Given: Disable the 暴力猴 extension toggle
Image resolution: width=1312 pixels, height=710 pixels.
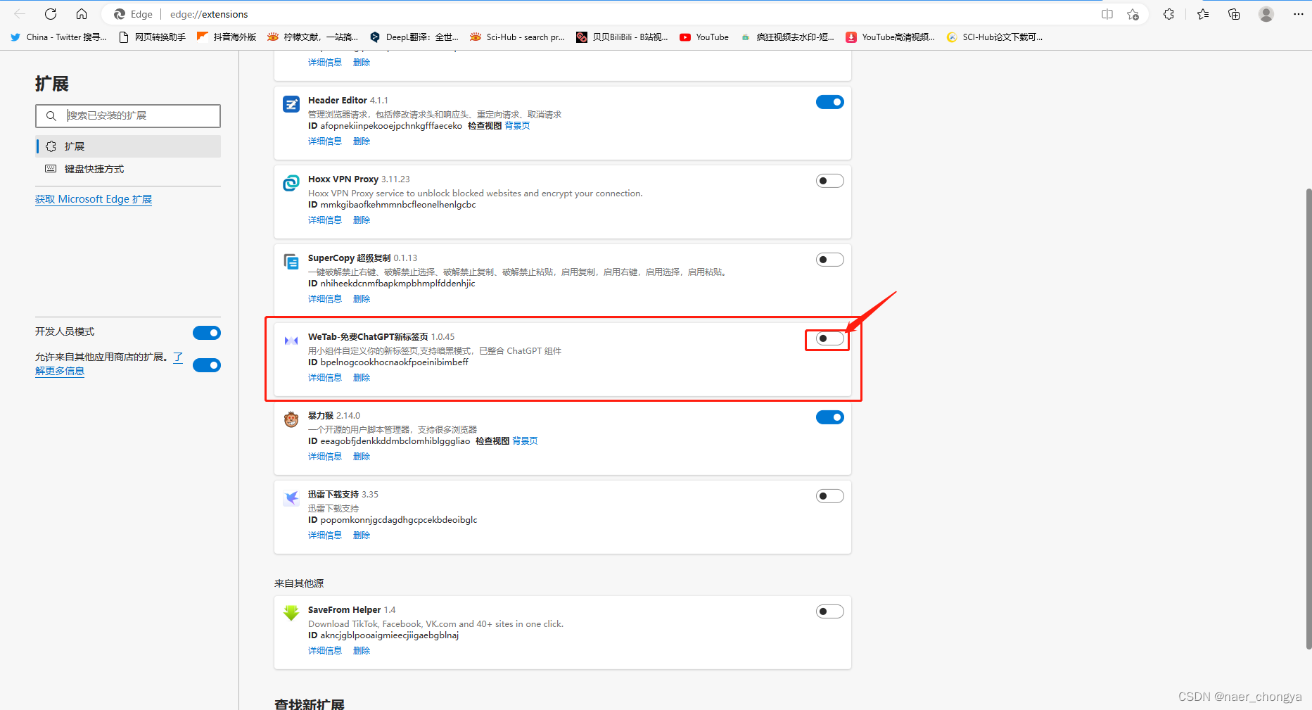Looking at the screenshot, I should [830, 417].
